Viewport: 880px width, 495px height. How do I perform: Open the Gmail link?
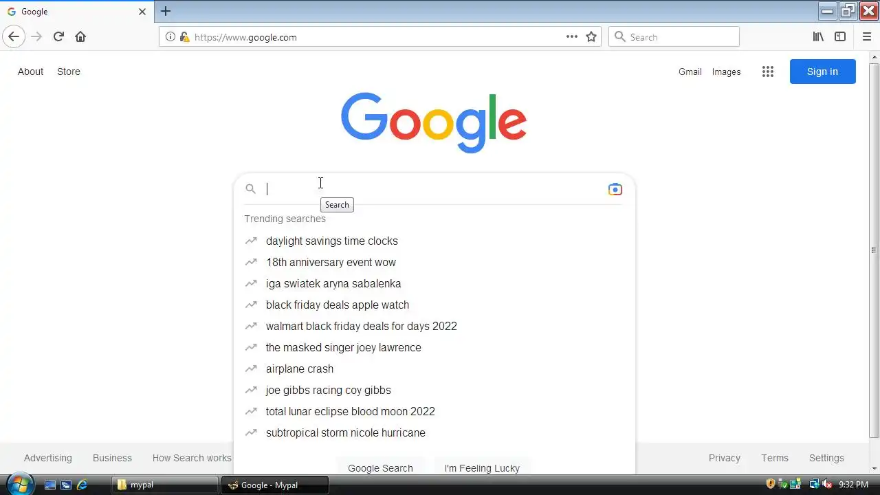coord(690,71)
